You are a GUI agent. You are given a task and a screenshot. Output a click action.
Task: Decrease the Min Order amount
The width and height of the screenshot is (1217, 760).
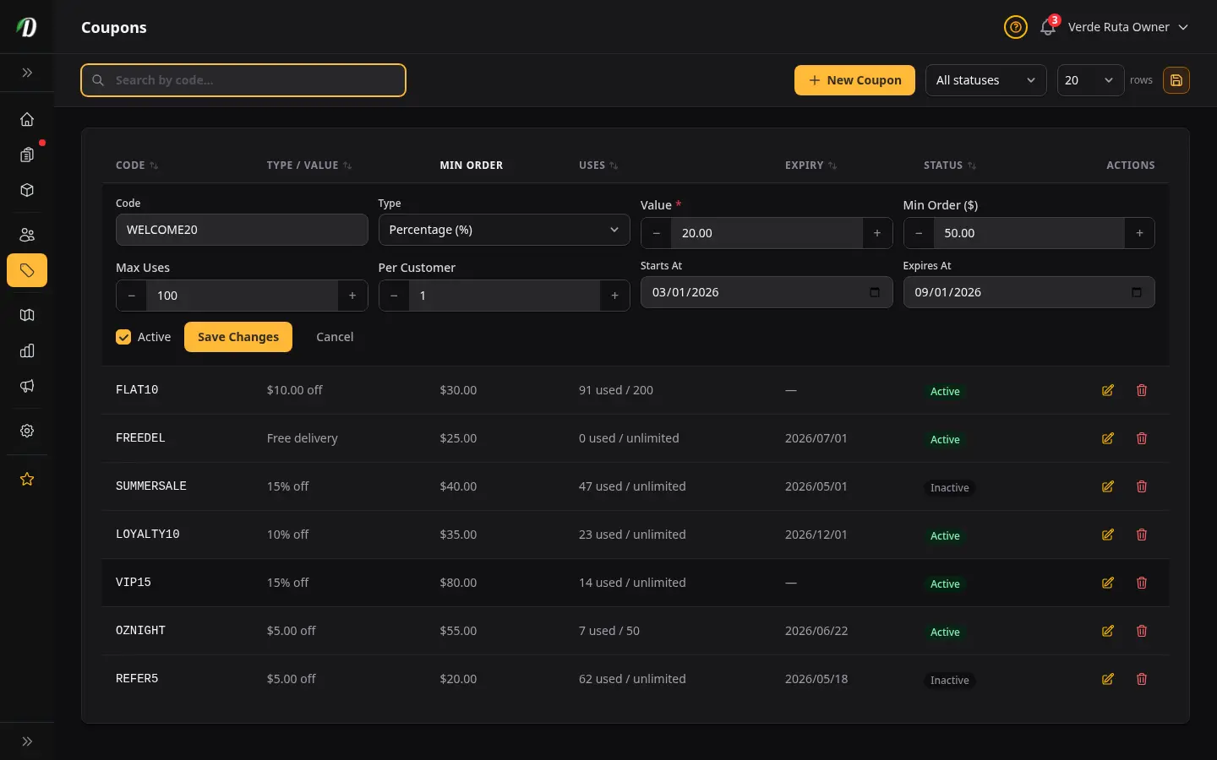919,233
